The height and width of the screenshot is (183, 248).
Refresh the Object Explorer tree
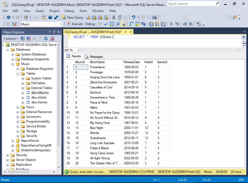[46, 39]
